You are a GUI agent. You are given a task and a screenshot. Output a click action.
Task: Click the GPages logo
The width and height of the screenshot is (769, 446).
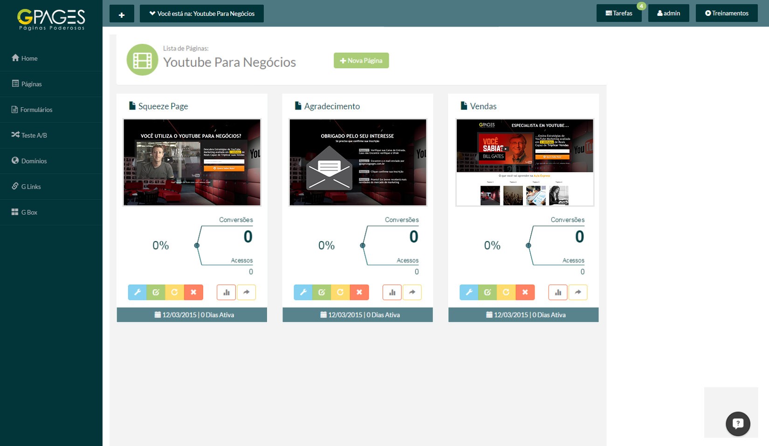point(51,20)
